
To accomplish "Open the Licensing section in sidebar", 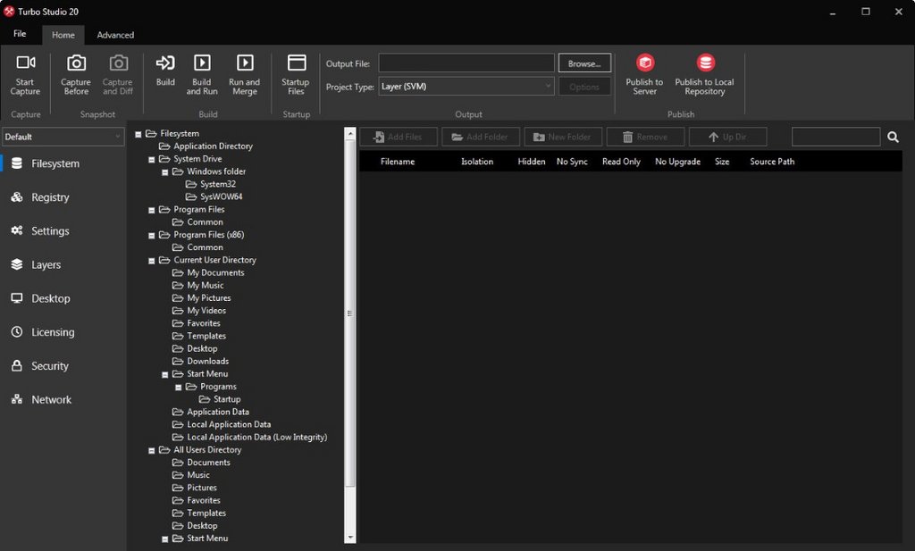I will coord(63,332).
